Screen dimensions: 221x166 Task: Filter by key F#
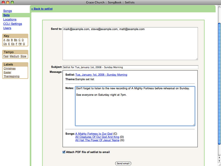pyautogui.click(x=20, y=44)
